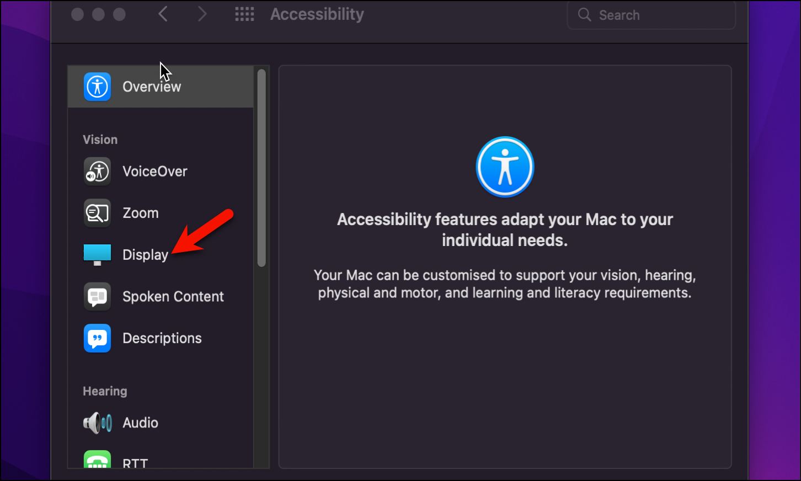
Task: Select the Display monitor icon
Action: [x=97, y=255]
